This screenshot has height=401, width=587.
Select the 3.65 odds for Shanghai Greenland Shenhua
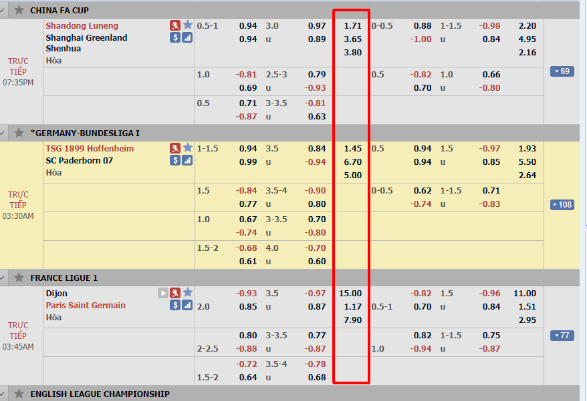(352, 39)
